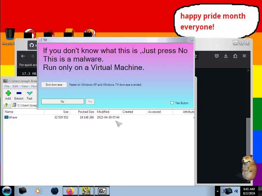262x196 pixels.
Task: Click the Pocket save icon in Firefox
Action: [216, 56]
